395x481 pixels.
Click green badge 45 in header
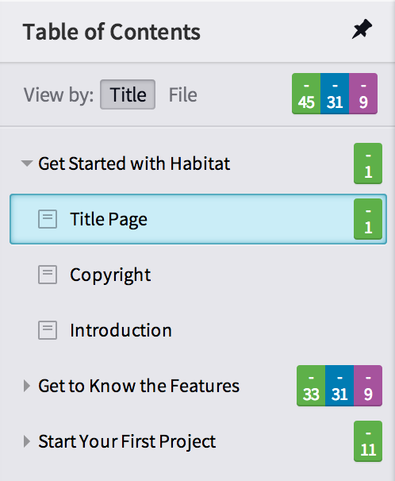click(306, 94)
